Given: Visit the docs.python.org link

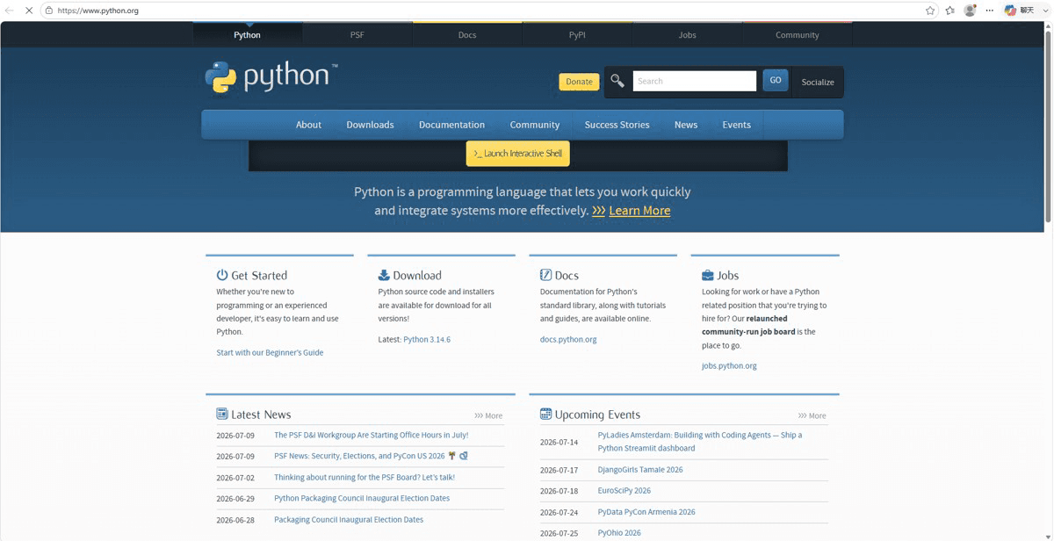Looking at the screenshot, I should [568, 339].
